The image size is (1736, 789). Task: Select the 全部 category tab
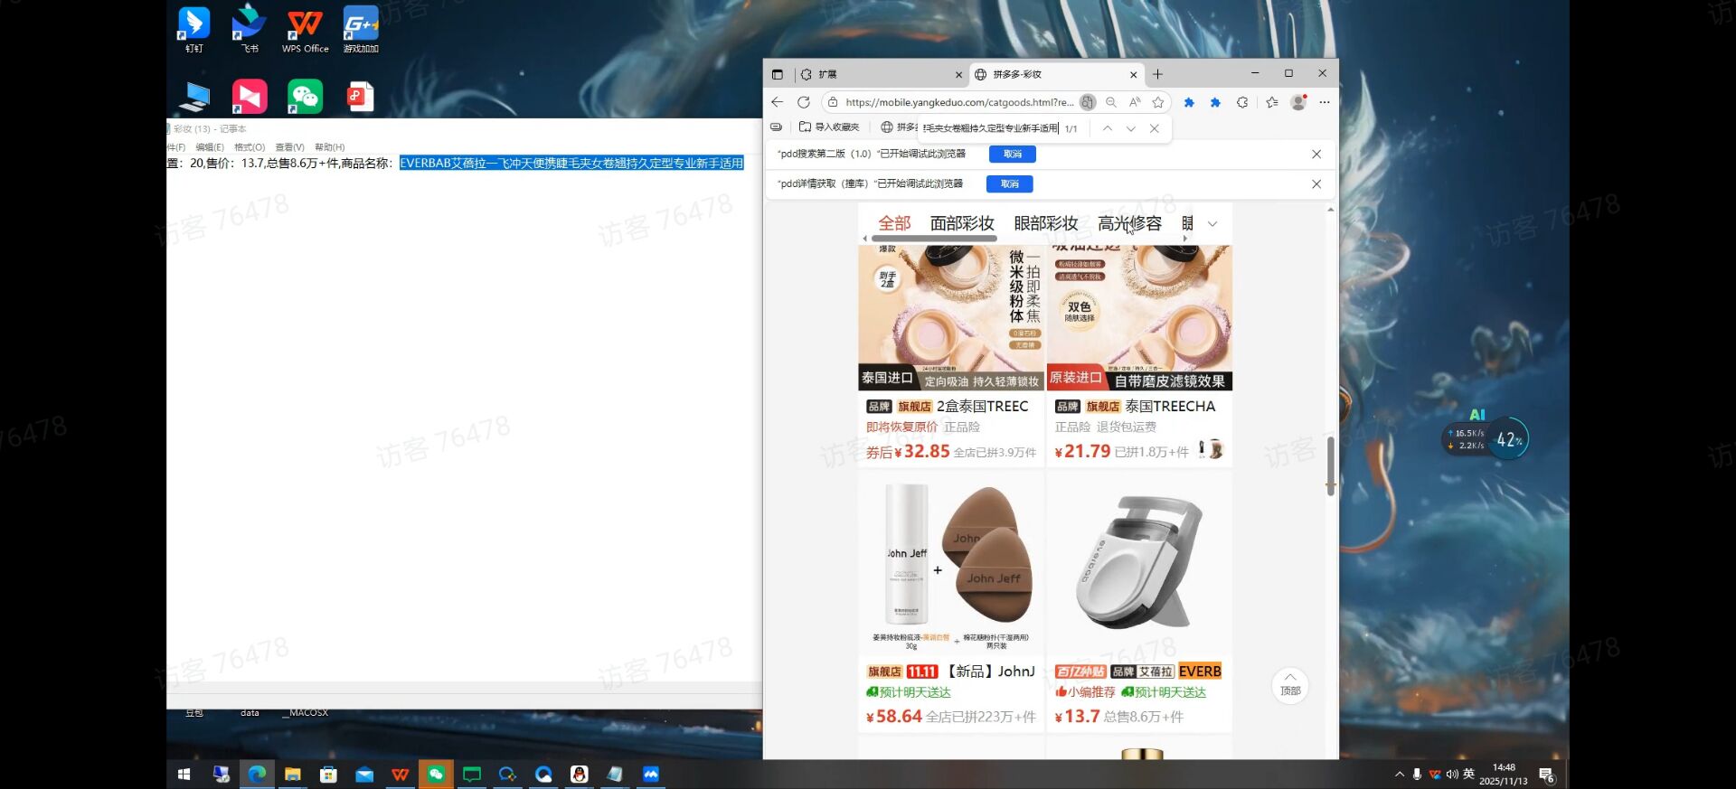[x=894, y=223]
